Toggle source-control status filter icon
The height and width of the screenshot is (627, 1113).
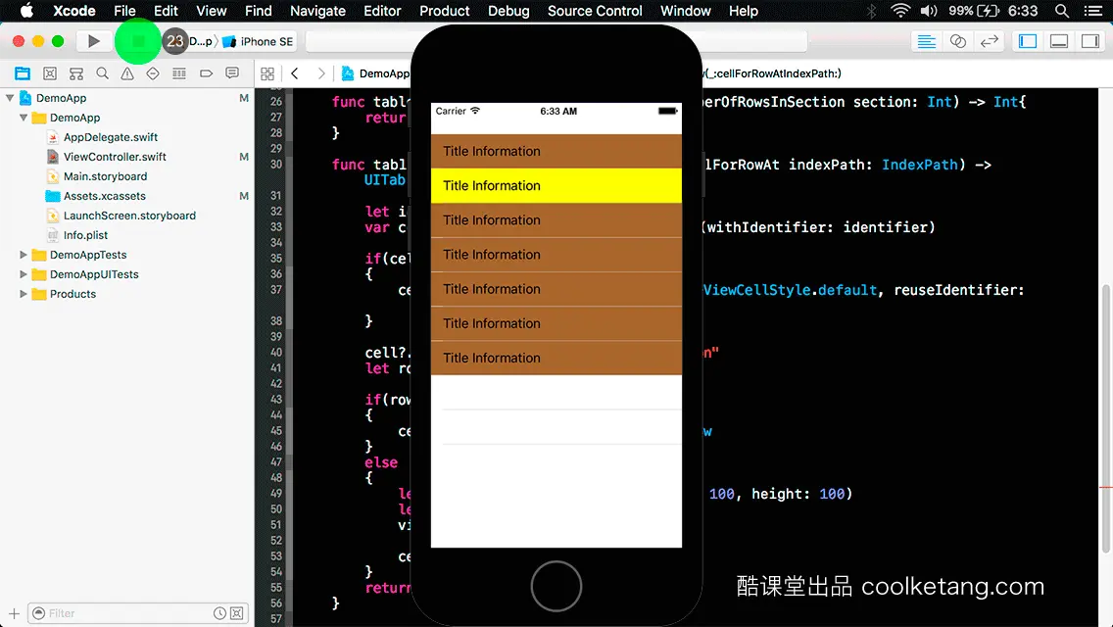click(x=237, y=613)
